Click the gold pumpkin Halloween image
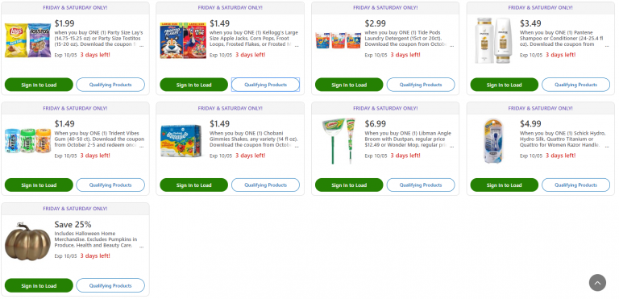Image resolution: width=619 pixels, height=299 pixels. click(27, 242)
